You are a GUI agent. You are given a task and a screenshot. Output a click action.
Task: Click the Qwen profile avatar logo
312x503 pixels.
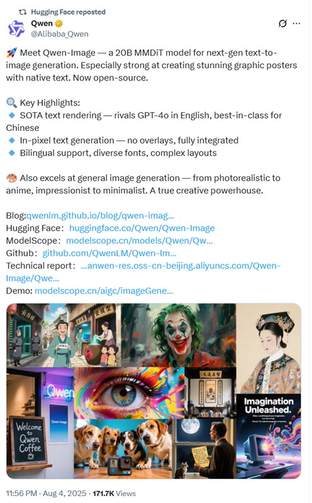(16, 28)
